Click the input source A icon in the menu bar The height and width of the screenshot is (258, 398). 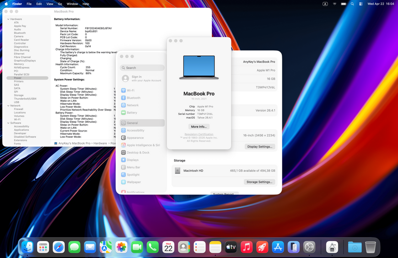click(325, 4)
